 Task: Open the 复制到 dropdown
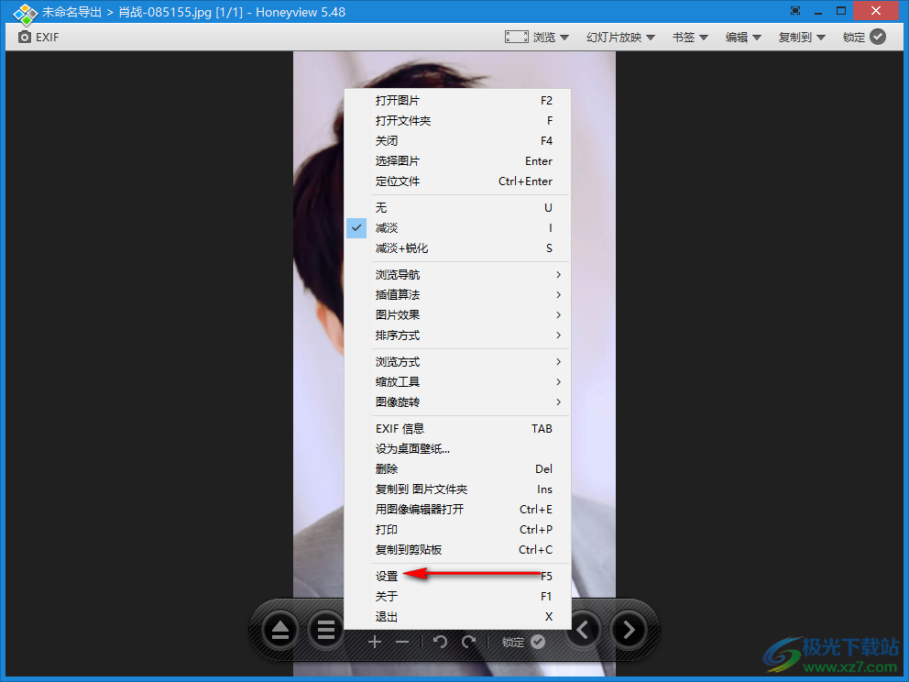802,37
